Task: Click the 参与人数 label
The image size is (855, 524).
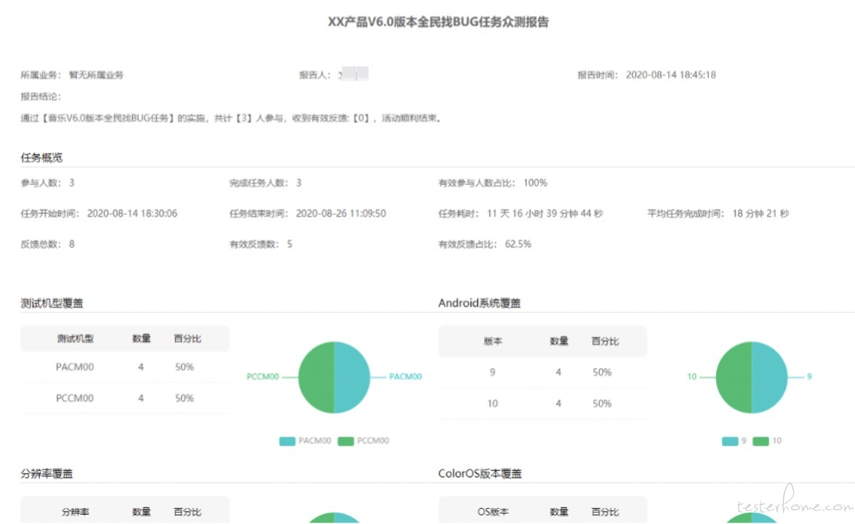Action: coord(41,183)
